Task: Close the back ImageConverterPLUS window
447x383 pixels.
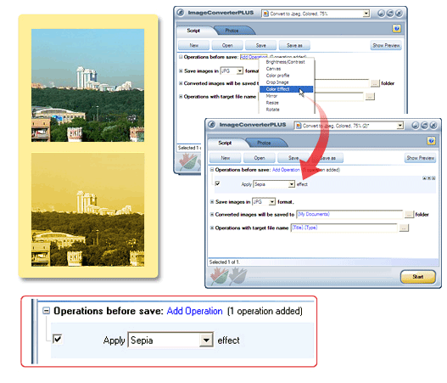Action: point(399,13)
